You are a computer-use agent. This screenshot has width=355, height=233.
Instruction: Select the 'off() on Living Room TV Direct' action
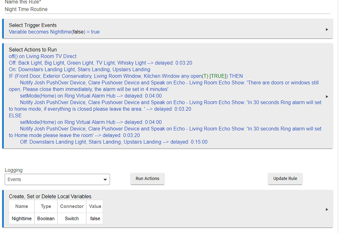coord(43,56)
